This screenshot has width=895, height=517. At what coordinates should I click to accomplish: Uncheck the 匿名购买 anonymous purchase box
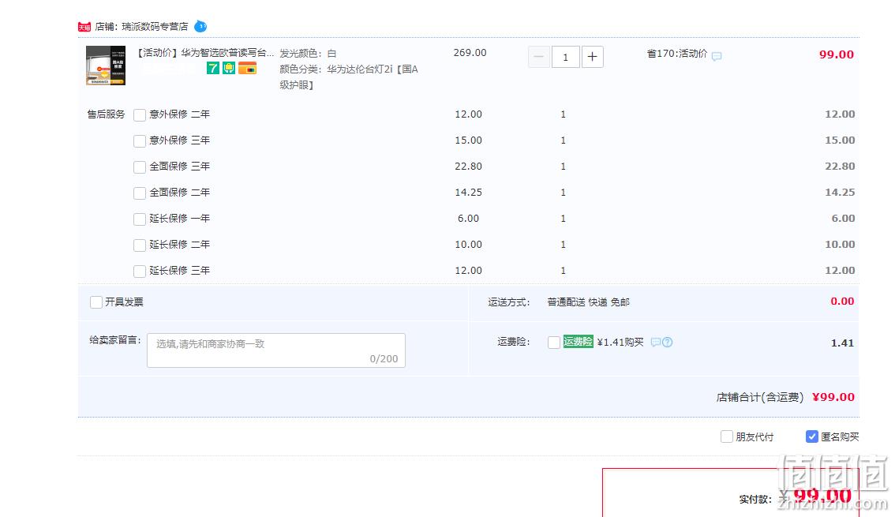[811, 436]
